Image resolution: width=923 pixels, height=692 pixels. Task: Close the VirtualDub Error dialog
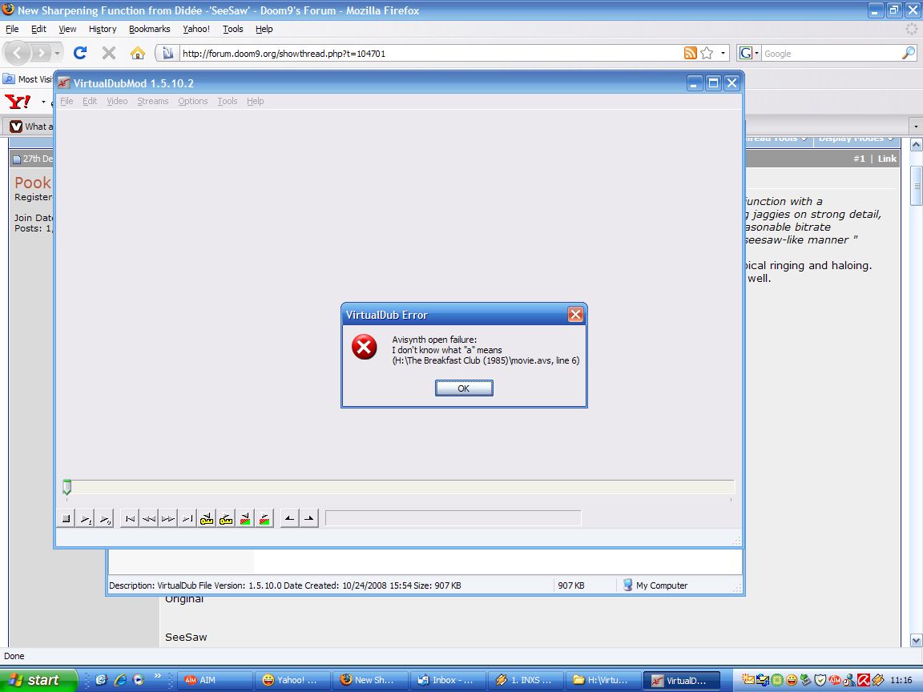(x=575, y=315)
